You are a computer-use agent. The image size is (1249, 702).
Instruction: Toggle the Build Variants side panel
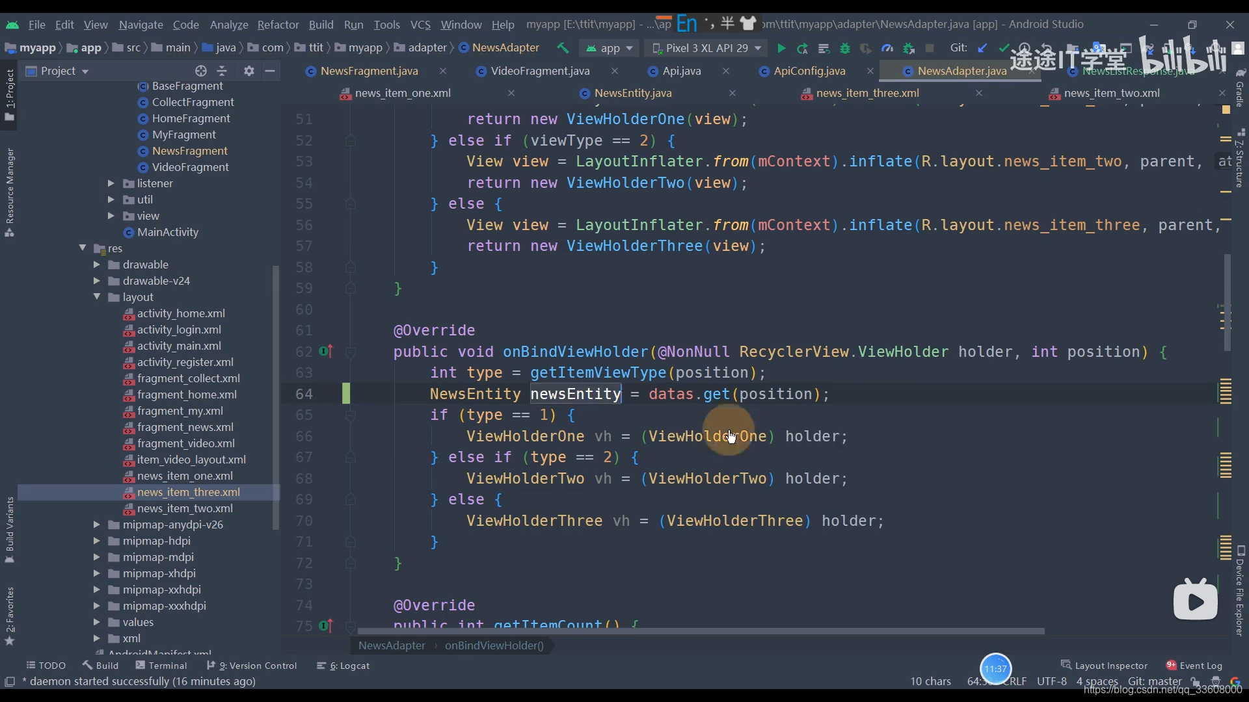coord(9,530)
